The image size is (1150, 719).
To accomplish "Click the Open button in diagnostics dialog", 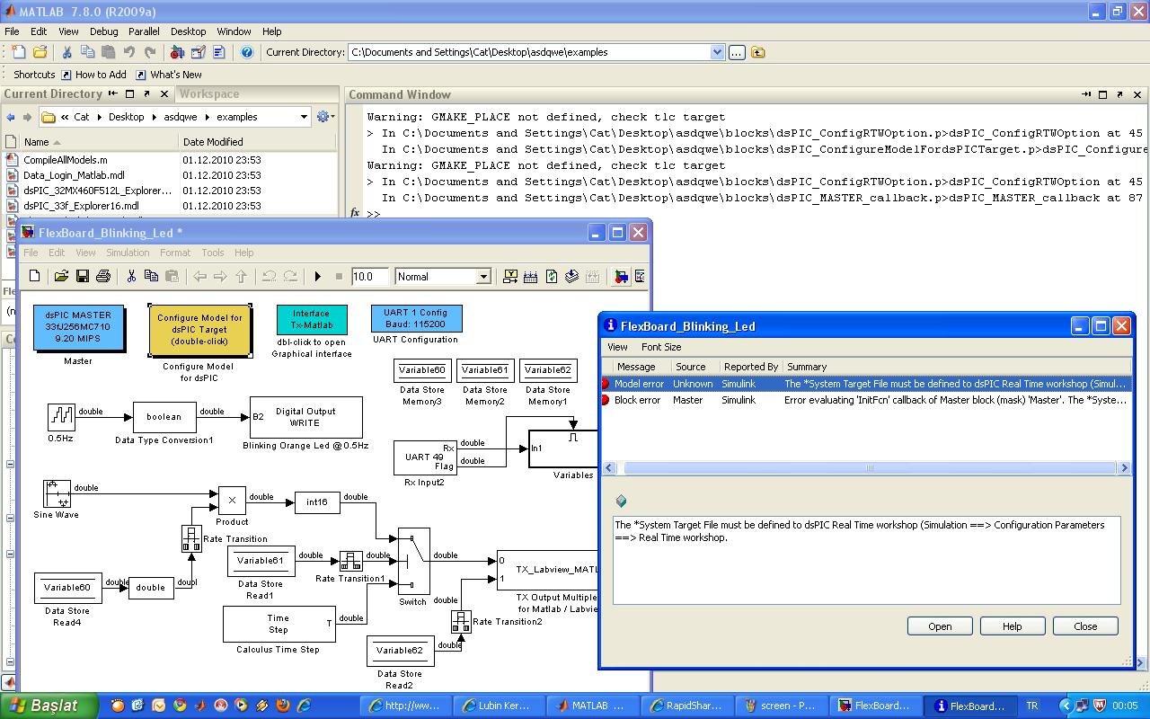I will [x=940, y=626].
